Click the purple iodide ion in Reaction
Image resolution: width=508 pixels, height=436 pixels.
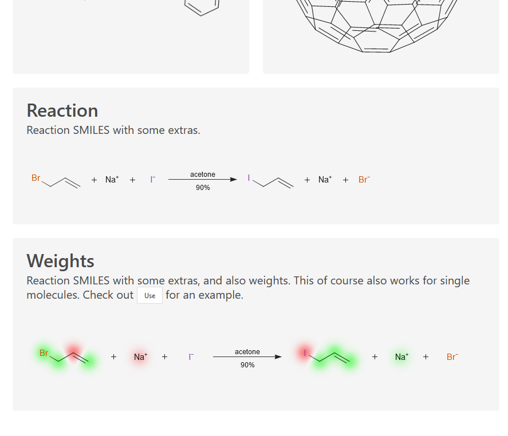[x=153, y=179]
